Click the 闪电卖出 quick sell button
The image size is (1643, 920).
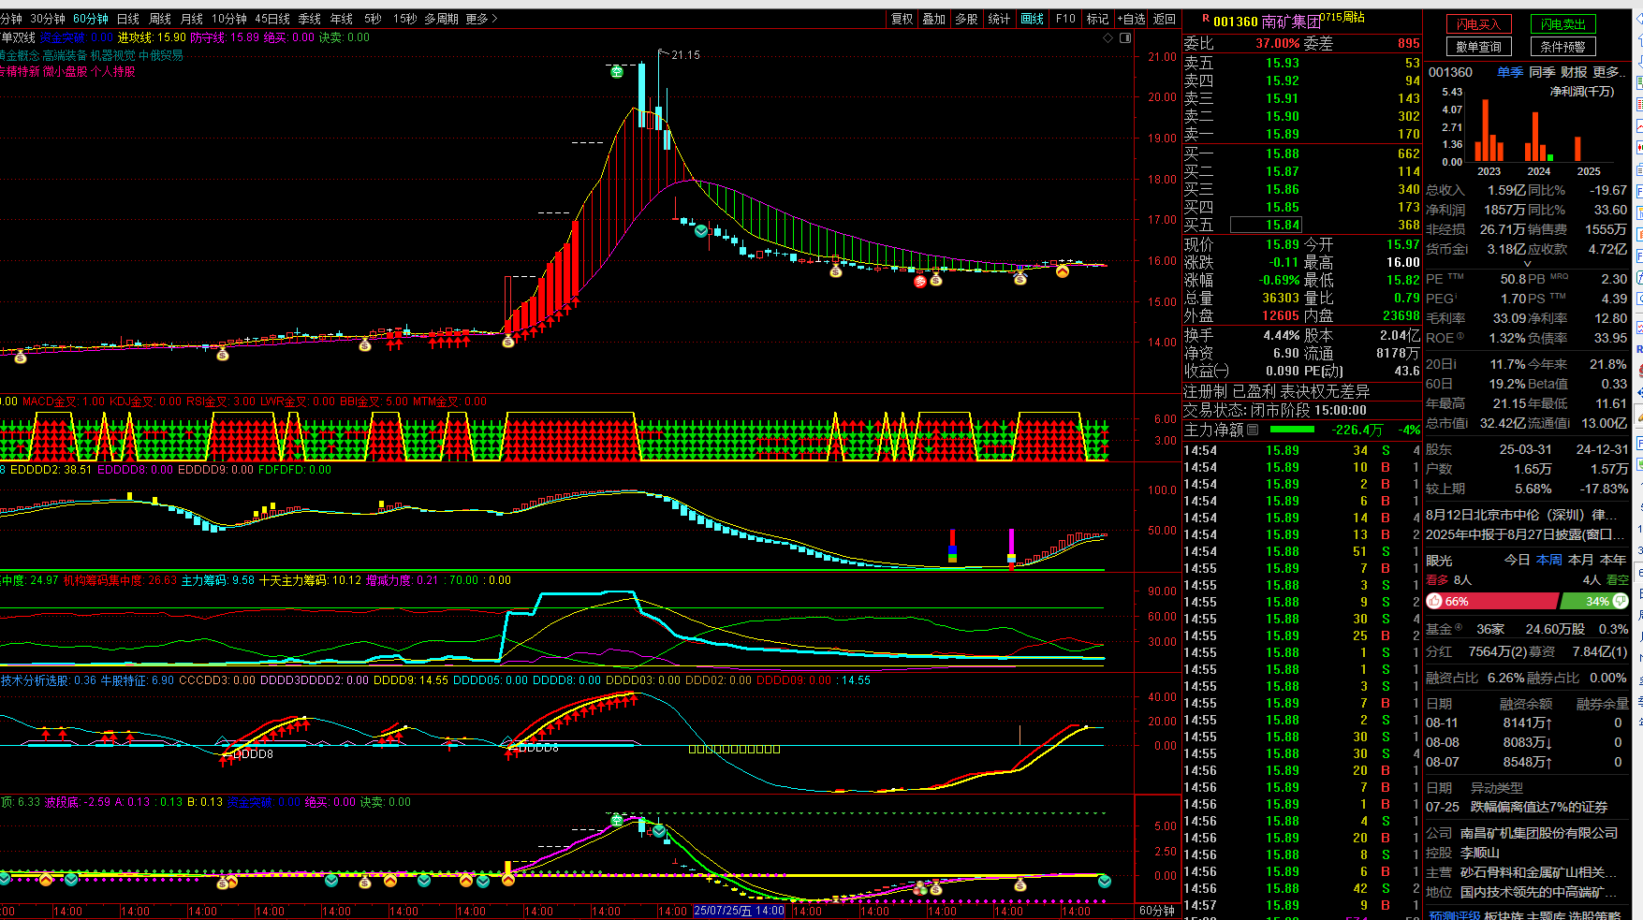click(1563, 24)
